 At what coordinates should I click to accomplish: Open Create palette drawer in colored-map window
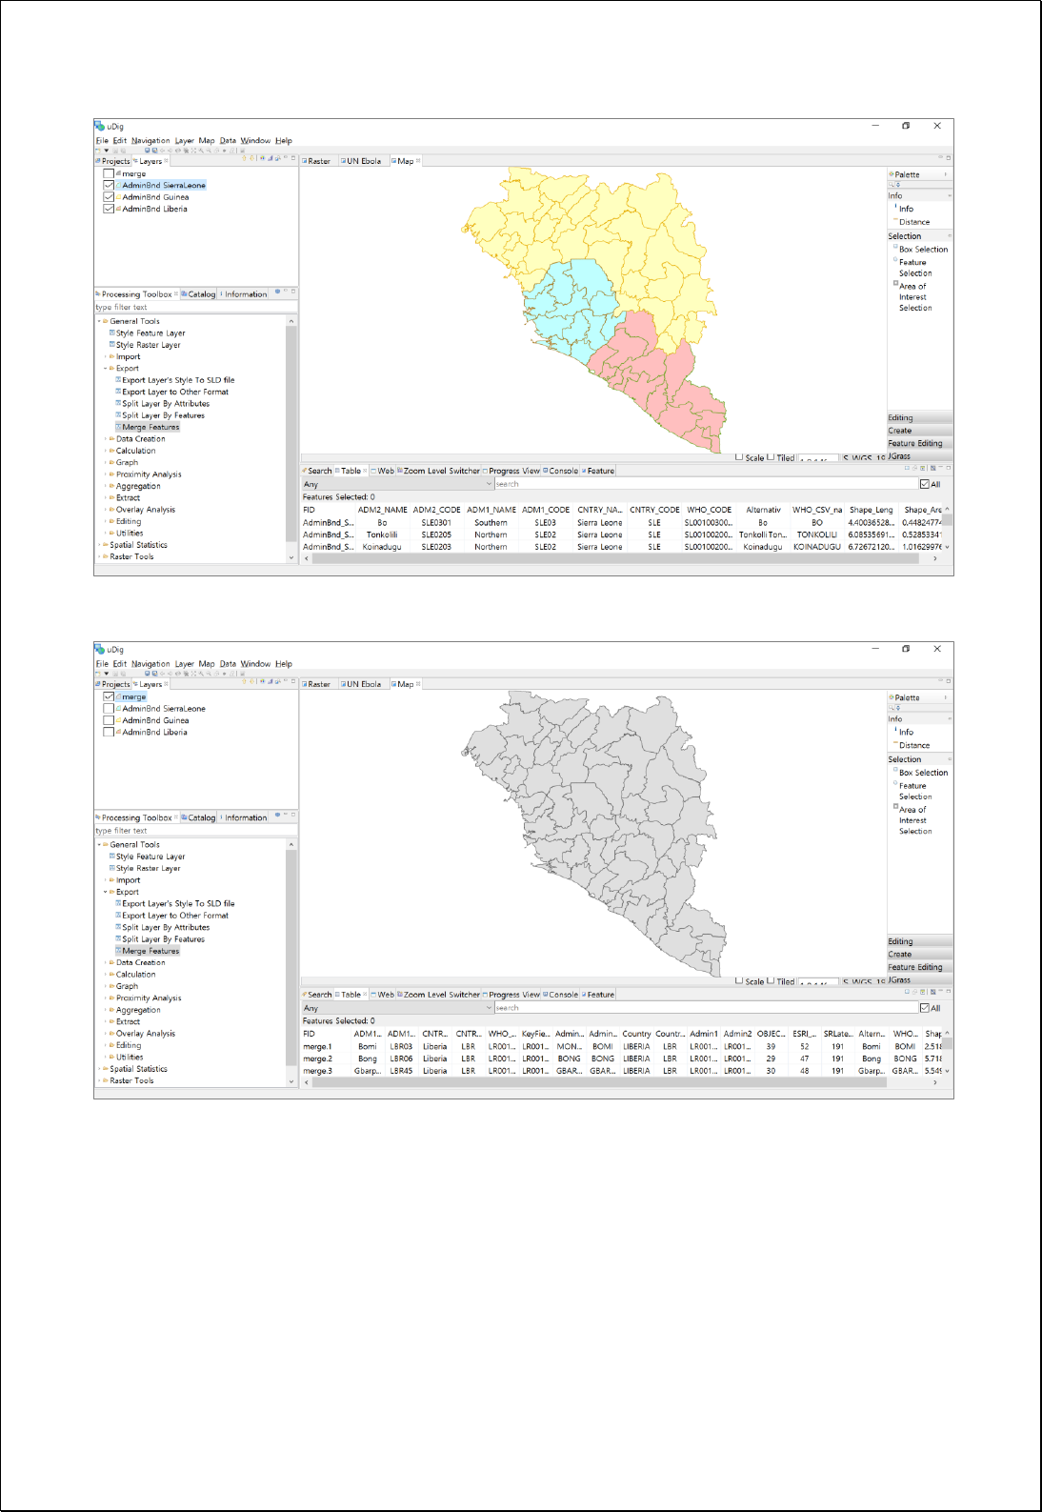tap(919, 431)
